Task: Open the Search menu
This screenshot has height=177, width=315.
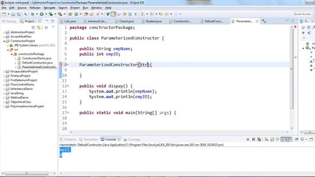Action: 63,8
